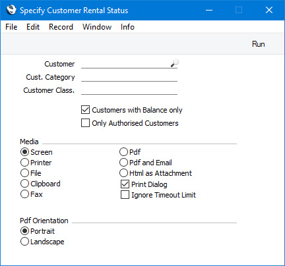Screen dimensions: 285x266
Task: Open the Record menu
Action: point(61,27)
